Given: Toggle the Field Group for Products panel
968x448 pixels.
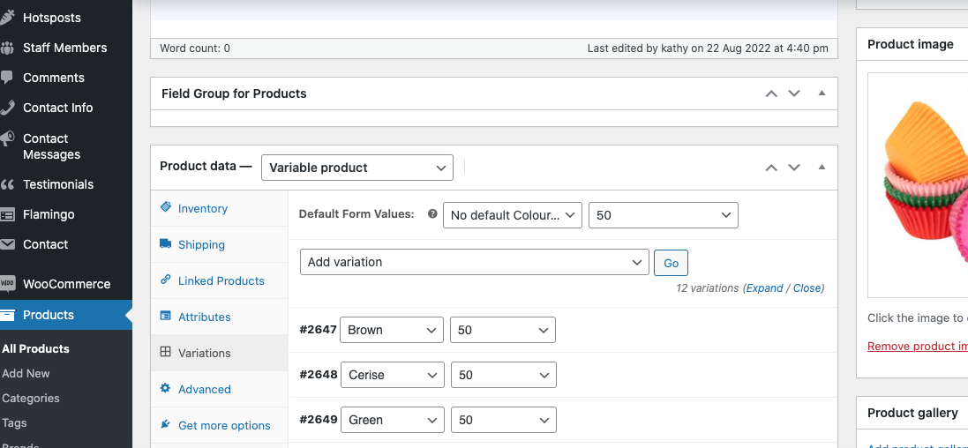Looking at the screenshot, I should 822,93.
